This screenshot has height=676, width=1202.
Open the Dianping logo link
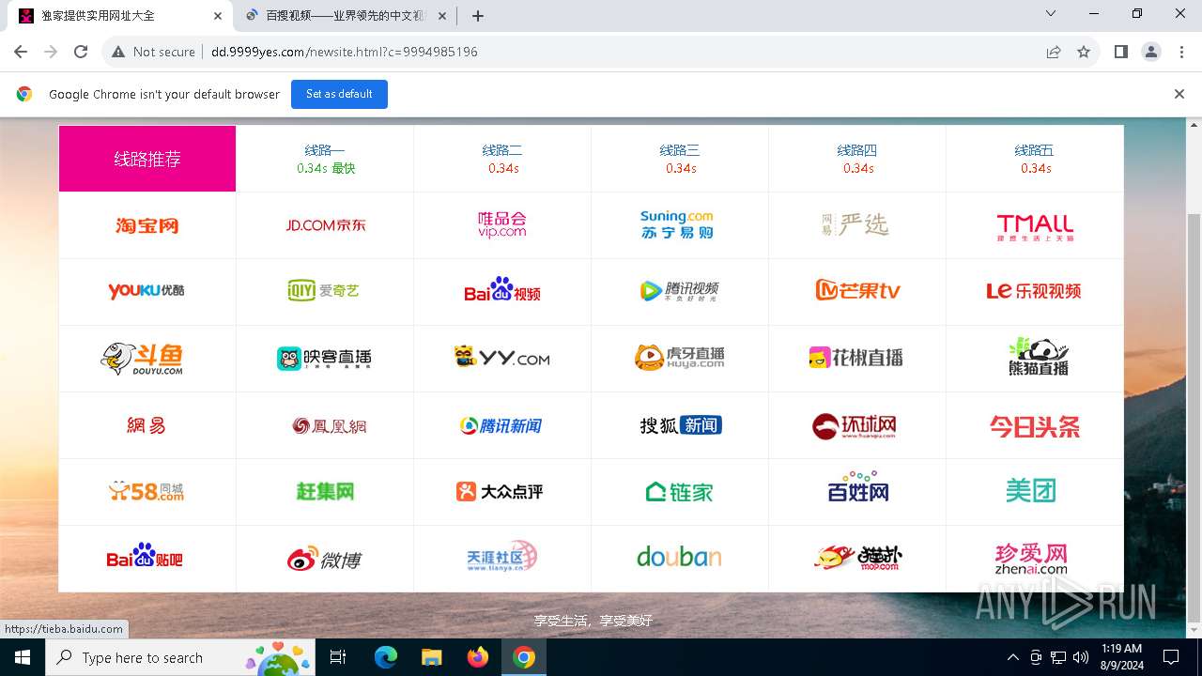click(500, 491)
